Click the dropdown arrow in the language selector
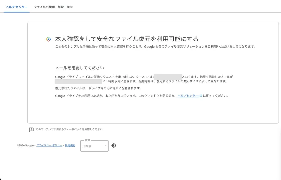The height and width of the screenshot is (180, 281). click(x=105, y=146)
